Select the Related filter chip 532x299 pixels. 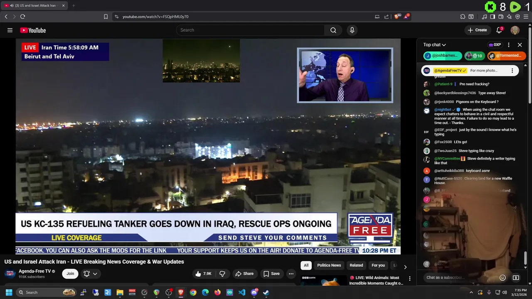356,265
